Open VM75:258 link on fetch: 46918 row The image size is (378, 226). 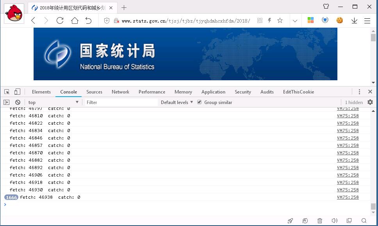(x=348, y=182)
